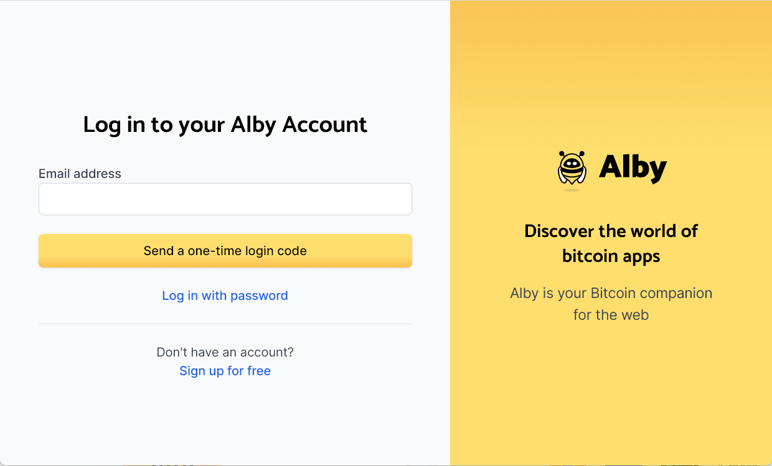
Task: Click the words bitcoin apps in the headline
Action: pos(611,256)
